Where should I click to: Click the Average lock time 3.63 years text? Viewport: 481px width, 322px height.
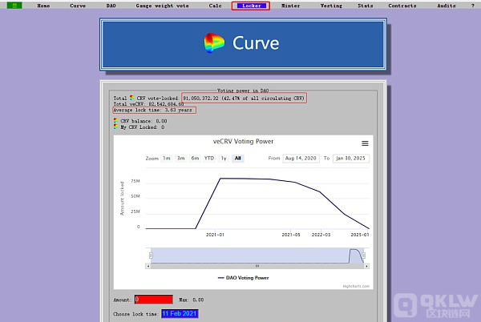tap(153, 110)
